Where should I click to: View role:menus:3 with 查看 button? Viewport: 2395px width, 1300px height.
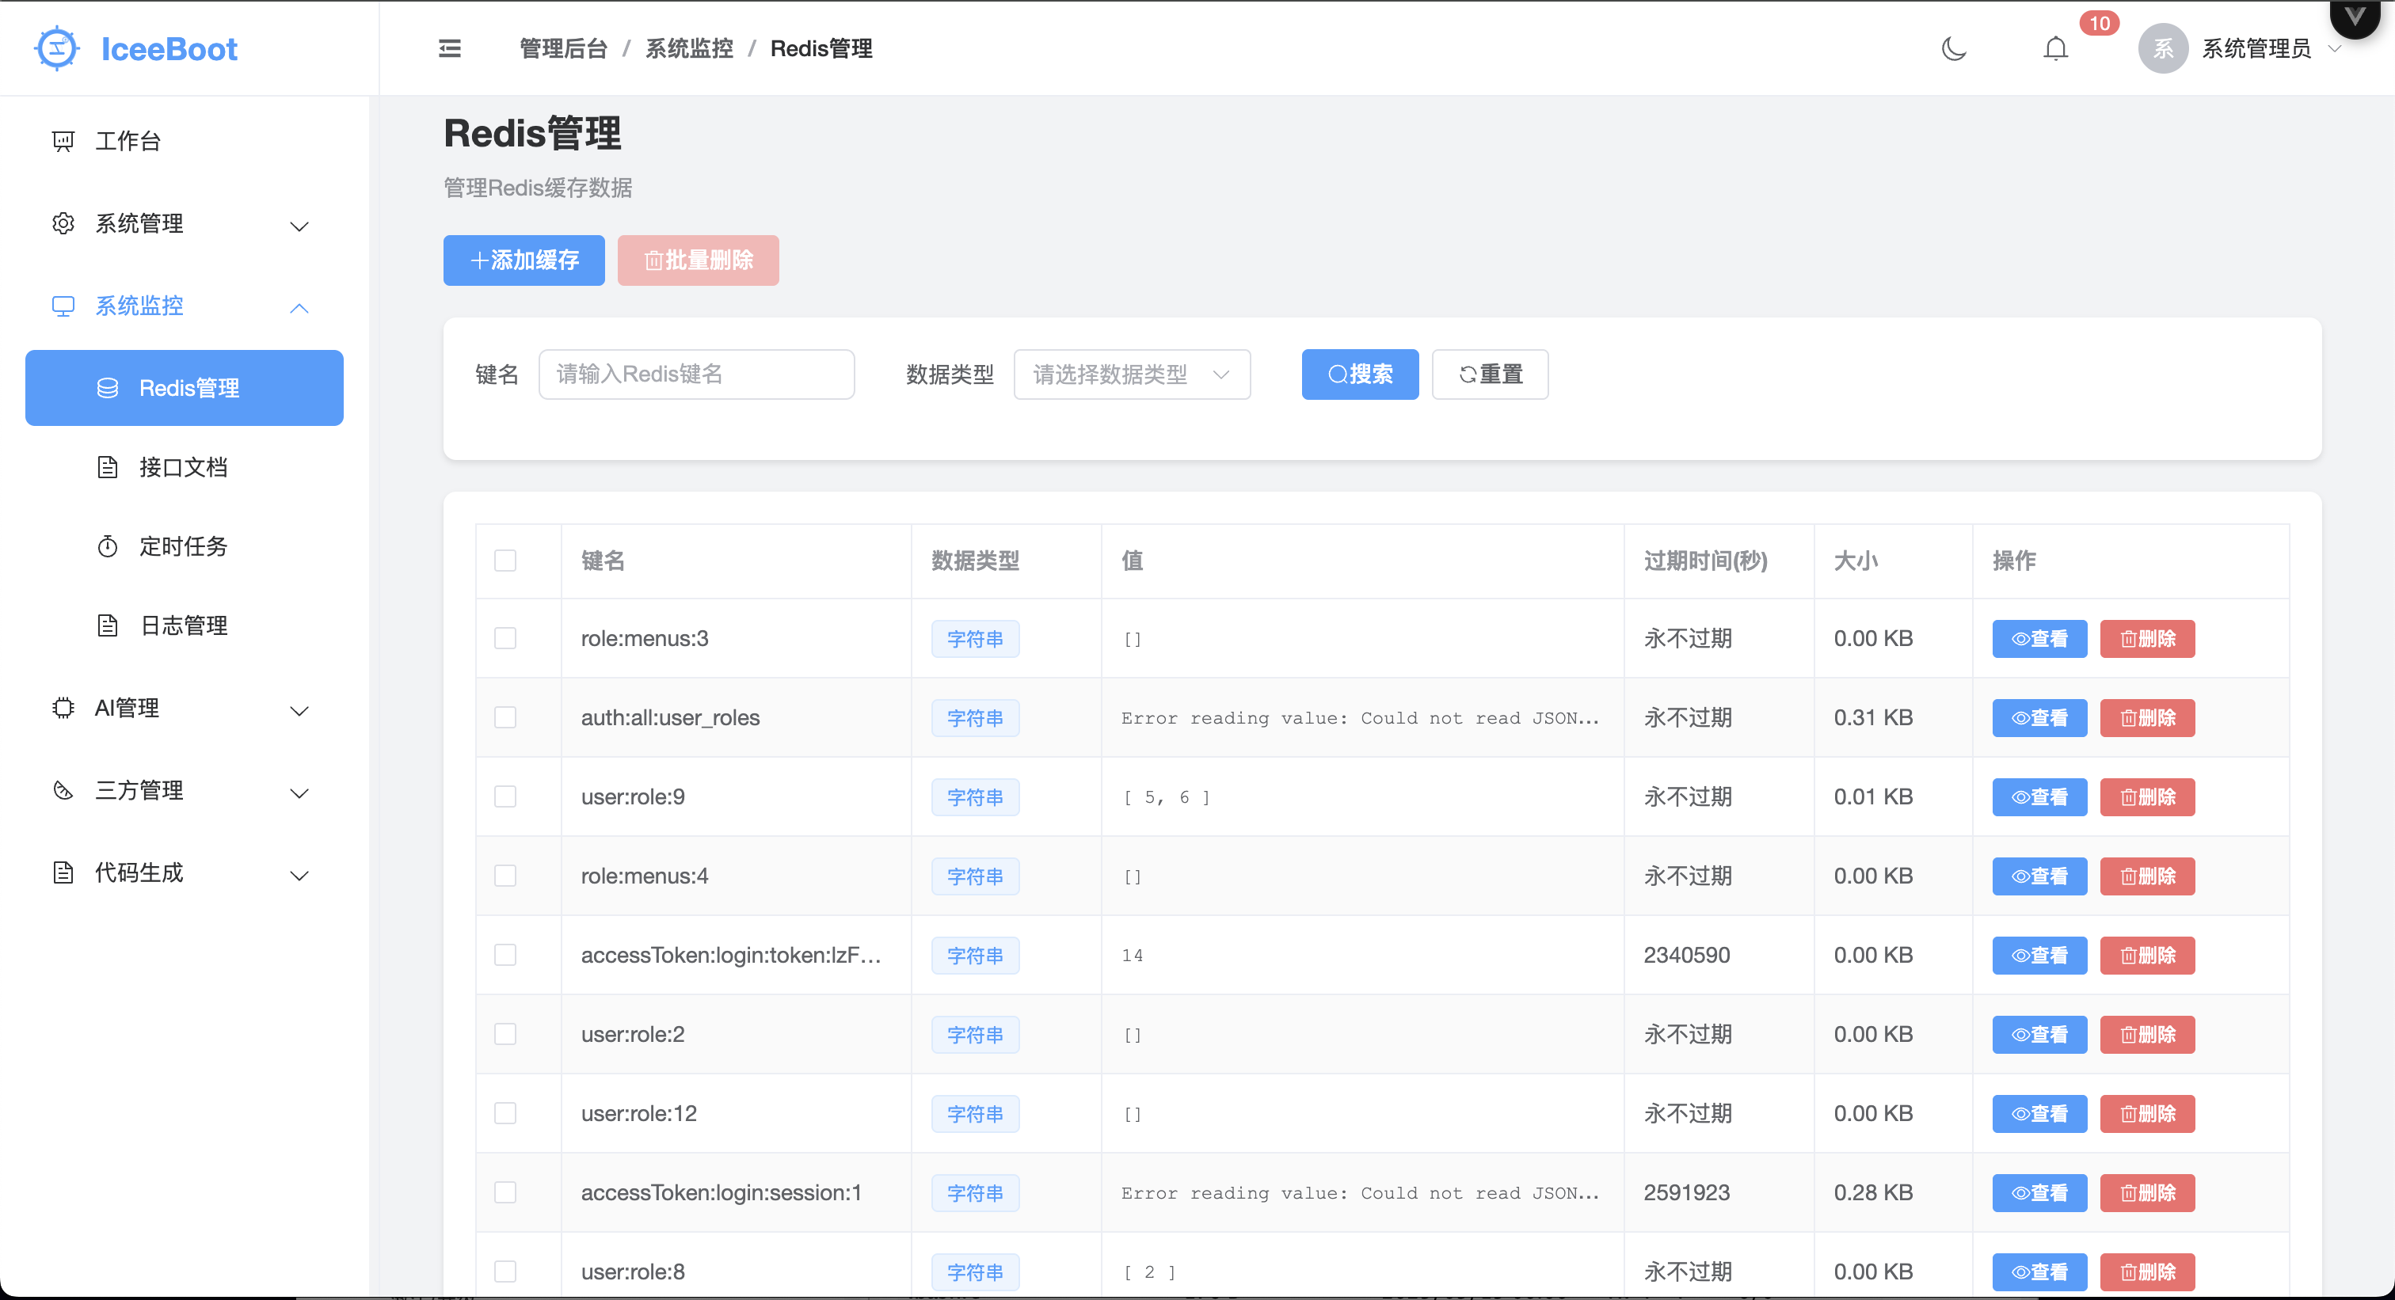[x=2040, y=638]
